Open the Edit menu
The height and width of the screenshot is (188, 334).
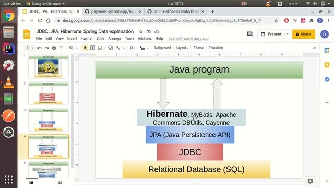pos(49,38)
